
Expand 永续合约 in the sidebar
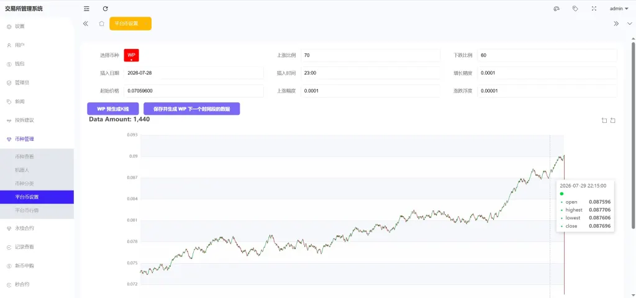pyautogui.click(x=37, y=228)
